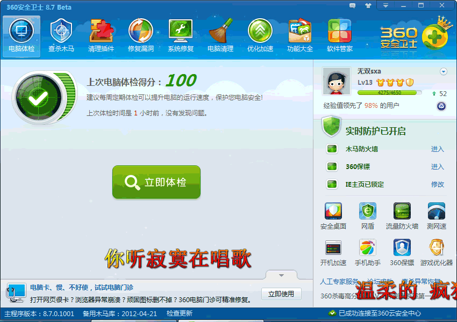Toggle the 木马防火墙 status indicator
The height and width of the screenshot is (322, 457).
coord(332,149)
